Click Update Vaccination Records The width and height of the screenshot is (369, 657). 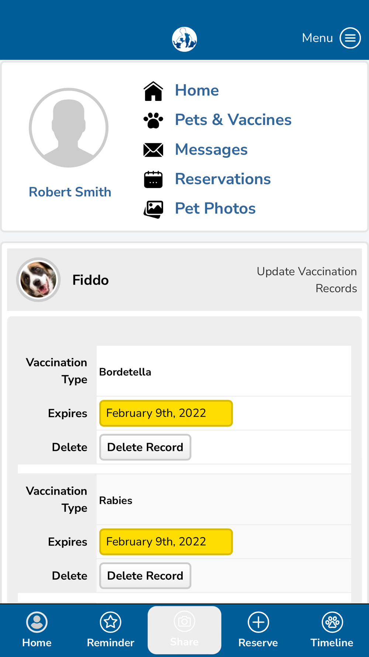point(307,280)
